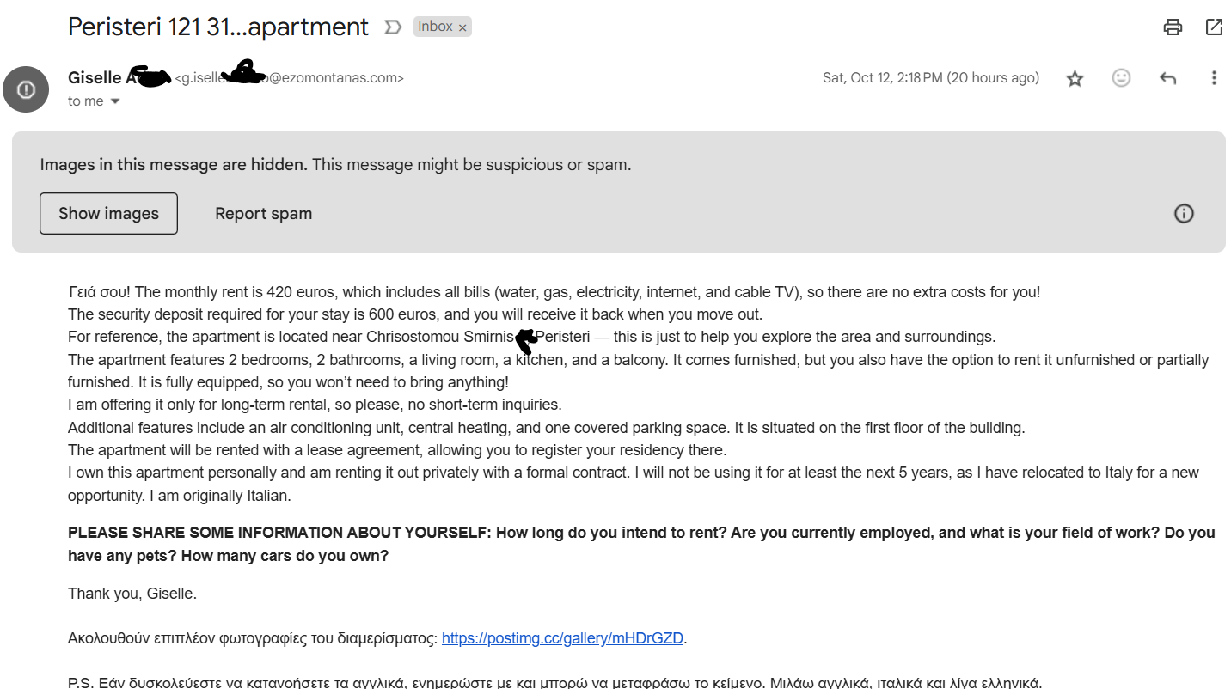Click the sender email address at ezomontanas.com

[x=289, y=78]
